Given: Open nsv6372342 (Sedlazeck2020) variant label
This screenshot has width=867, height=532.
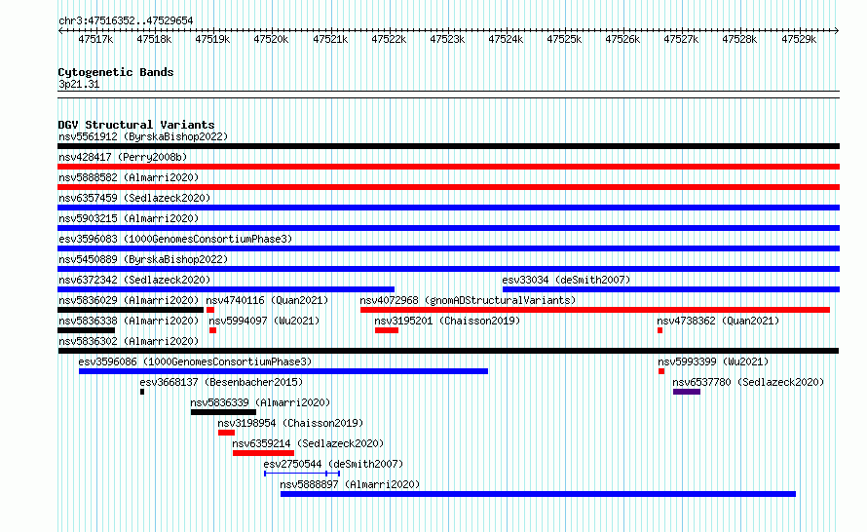Looking at the screenshot, I should point(134,280).
